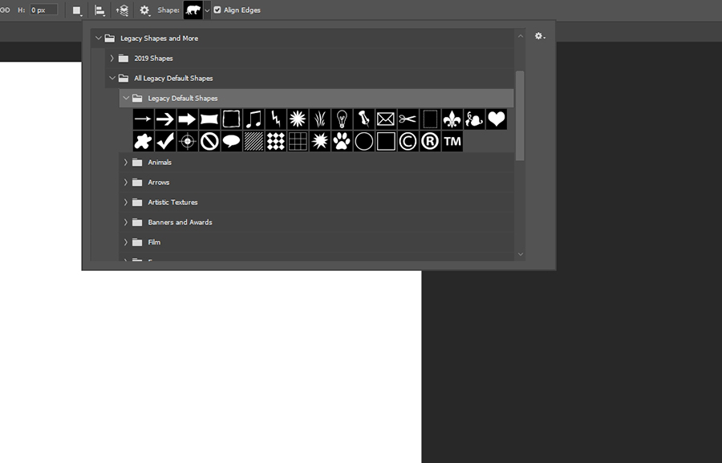
Task: Choose the speech bubble shape
Action: point(231,141)
